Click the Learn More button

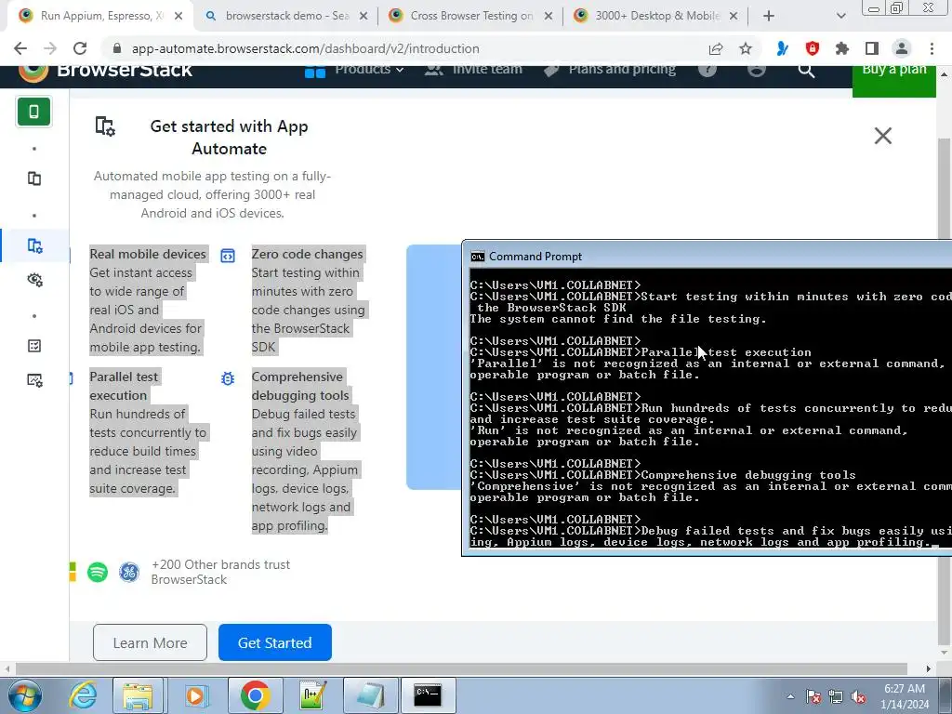pos(150,642)
